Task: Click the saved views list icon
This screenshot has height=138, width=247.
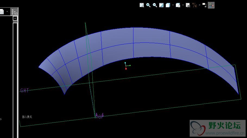Action: (178, 5)
